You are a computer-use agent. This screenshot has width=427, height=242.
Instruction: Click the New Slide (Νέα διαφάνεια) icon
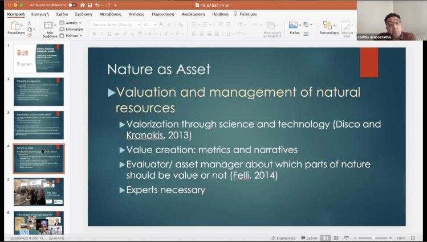47,26
